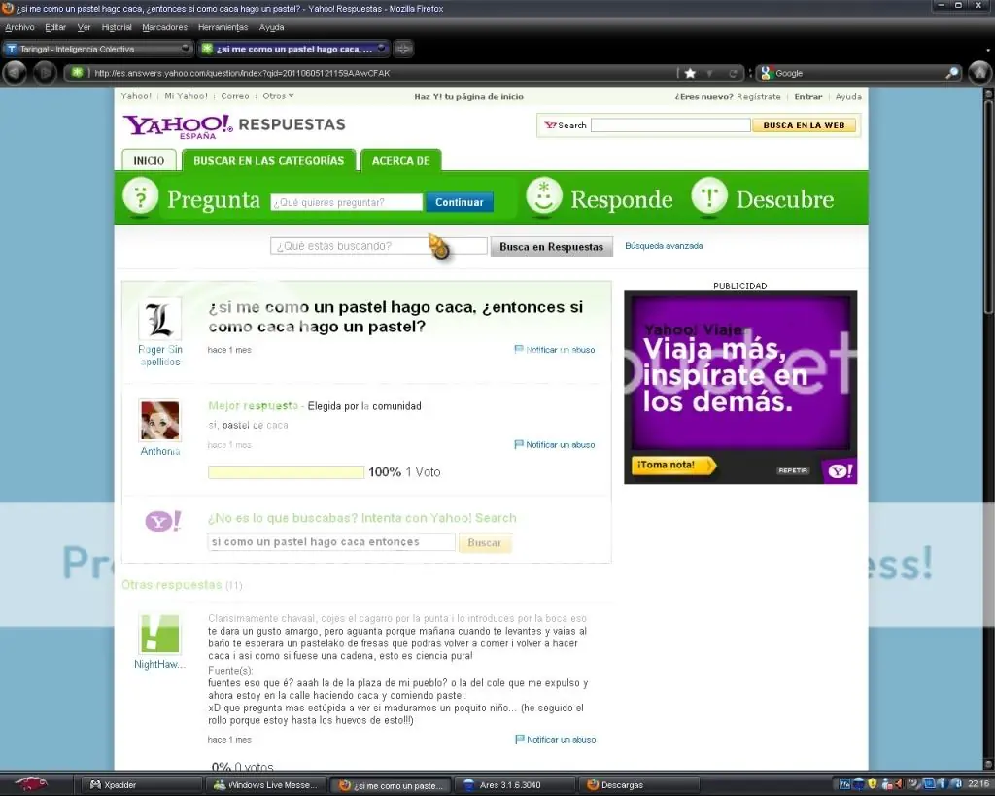Focus the ¿Qué estás buscando? field
This screenshot has width=995, height=796.
point(379,246)
